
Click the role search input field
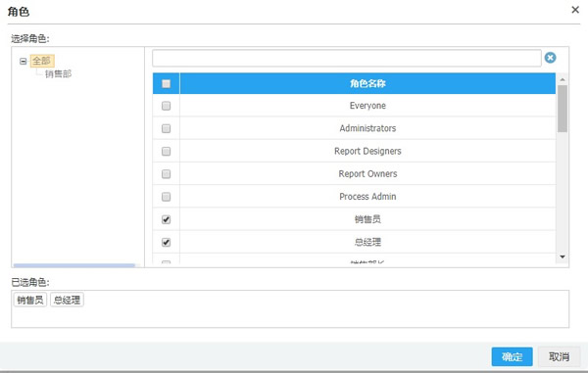(347, 58)
